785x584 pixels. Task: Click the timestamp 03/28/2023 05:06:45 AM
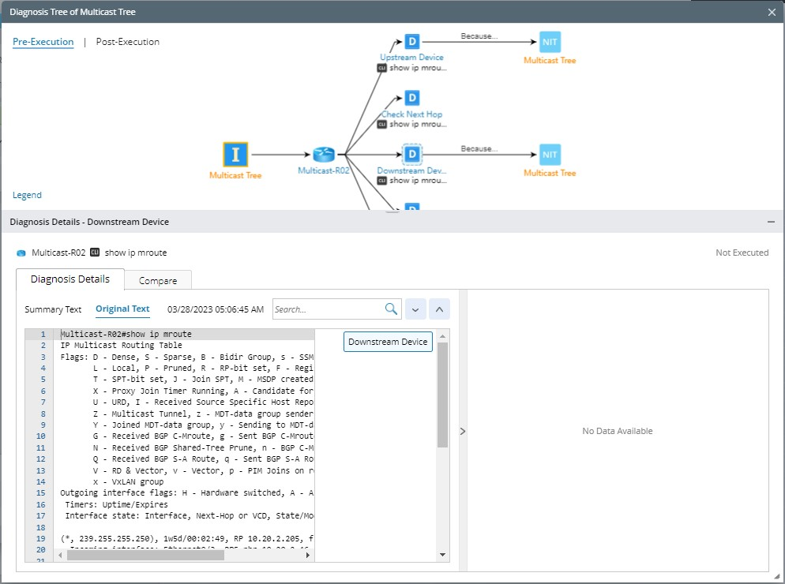click(x=216, y=309)
